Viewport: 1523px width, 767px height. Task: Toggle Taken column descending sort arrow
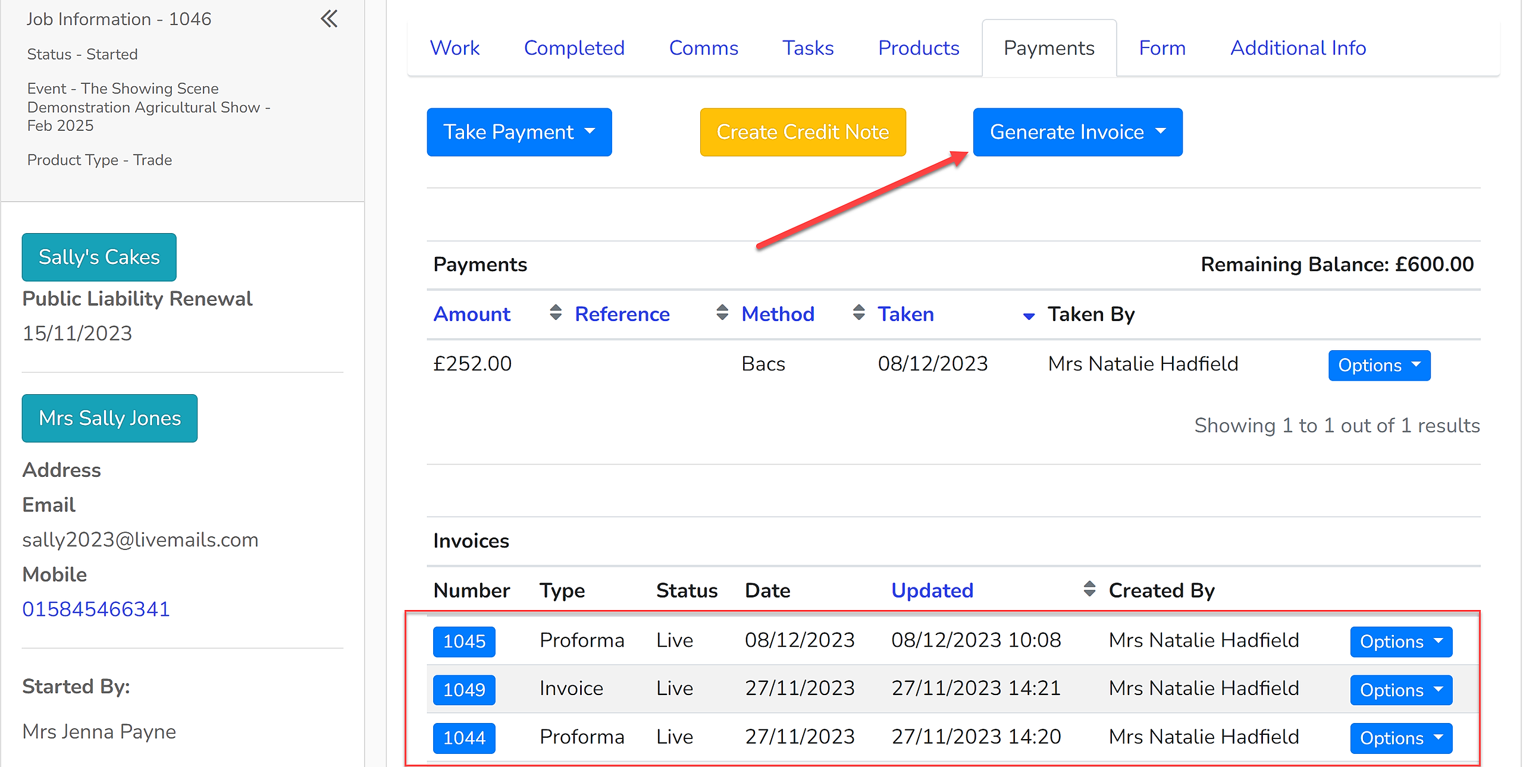[x=1029, y=316]
